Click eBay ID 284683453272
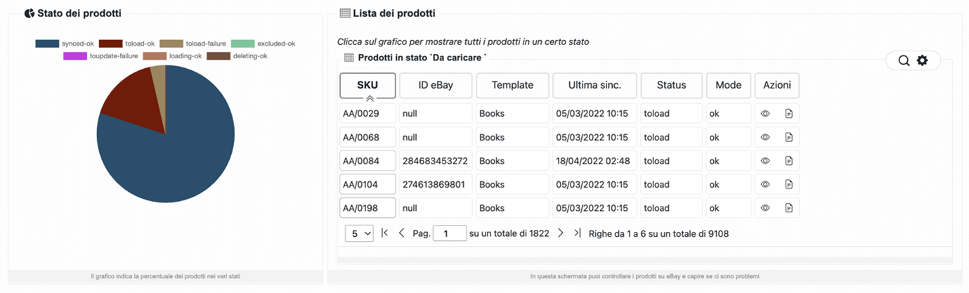 pyautogui.click(x=435, y=161)
